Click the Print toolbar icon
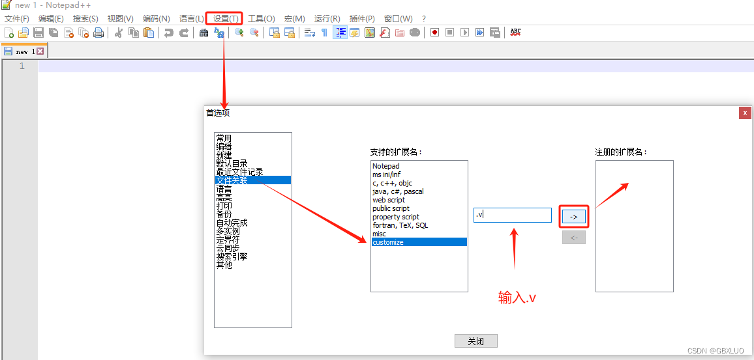Screen dimensions: 754x360 [x=98, y=33]
